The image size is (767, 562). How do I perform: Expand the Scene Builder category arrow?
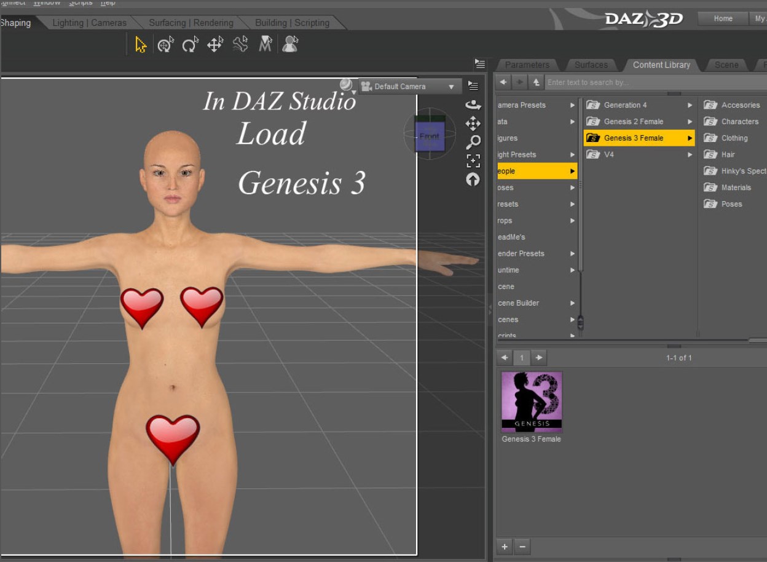click(572, 303)
